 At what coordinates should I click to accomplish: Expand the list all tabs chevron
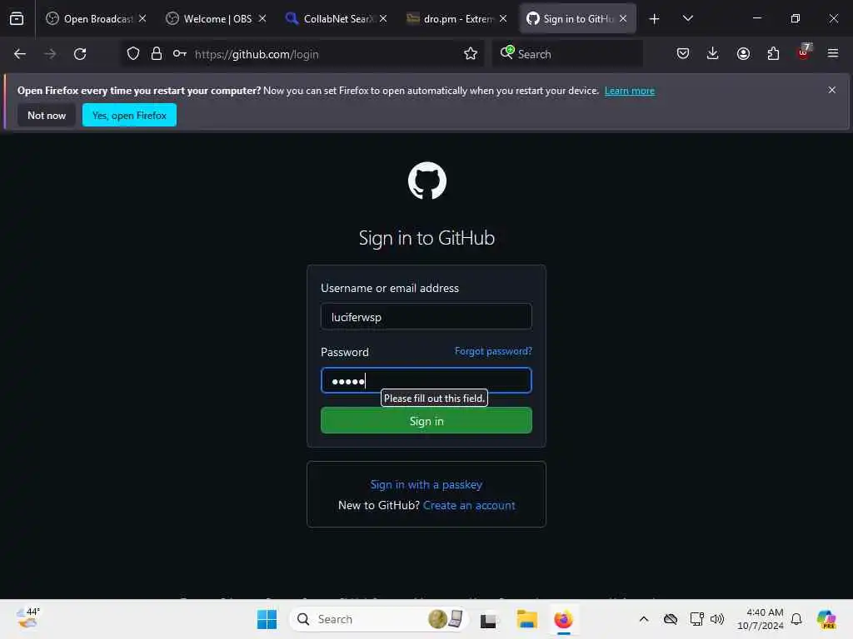click(688, 18)
